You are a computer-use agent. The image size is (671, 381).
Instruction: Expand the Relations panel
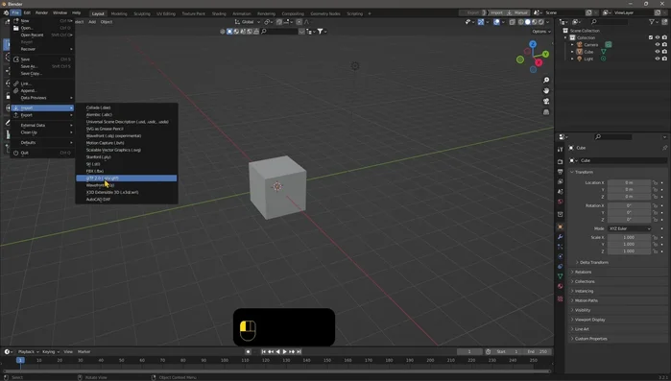tap(583, 272)
